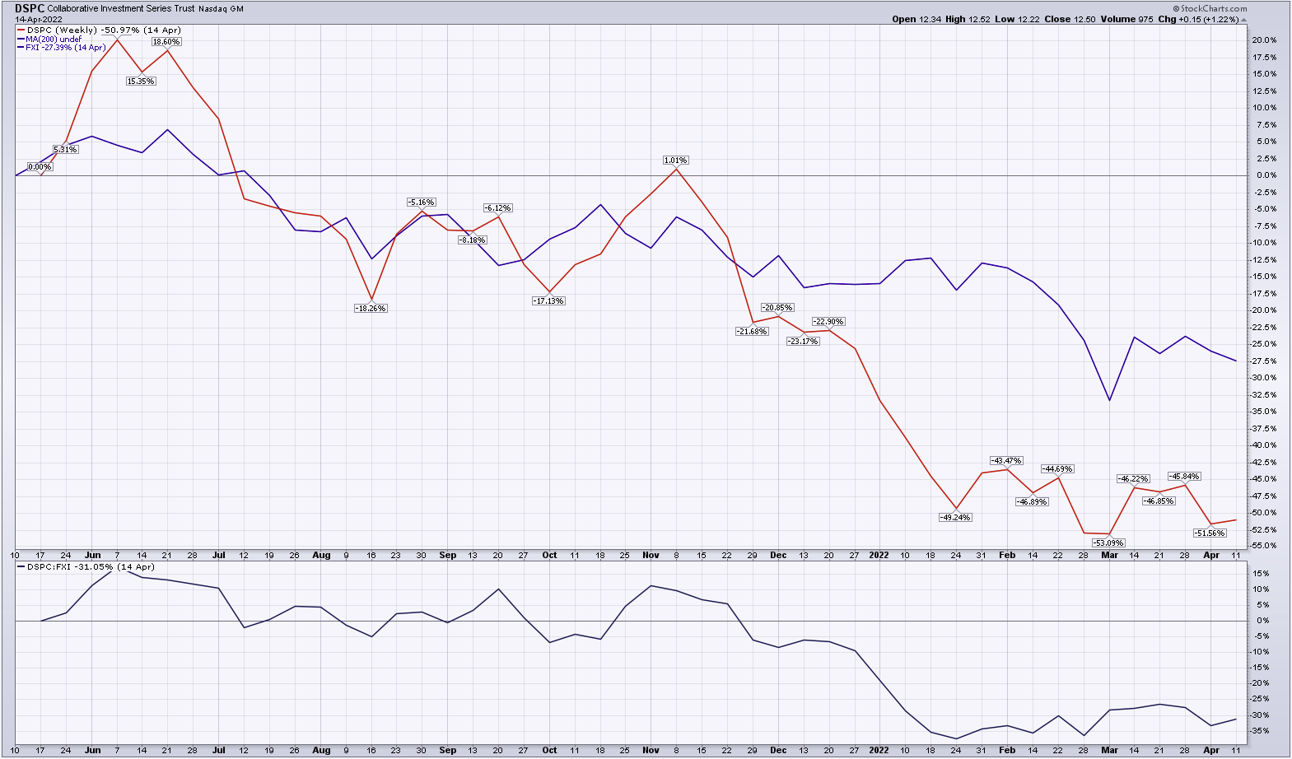The height and width of the screenshot is (759, 1292).
Task: Click the -6.12% data label
Action: pos(497,207)
